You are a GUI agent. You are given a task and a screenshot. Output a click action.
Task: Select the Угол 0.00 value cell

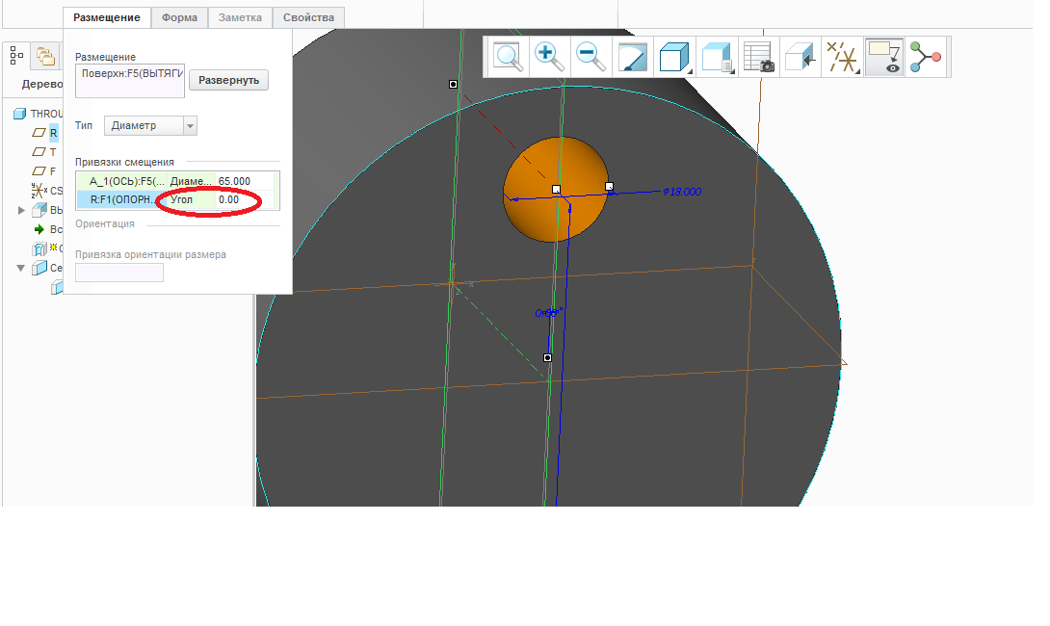(x=228, y=199)
